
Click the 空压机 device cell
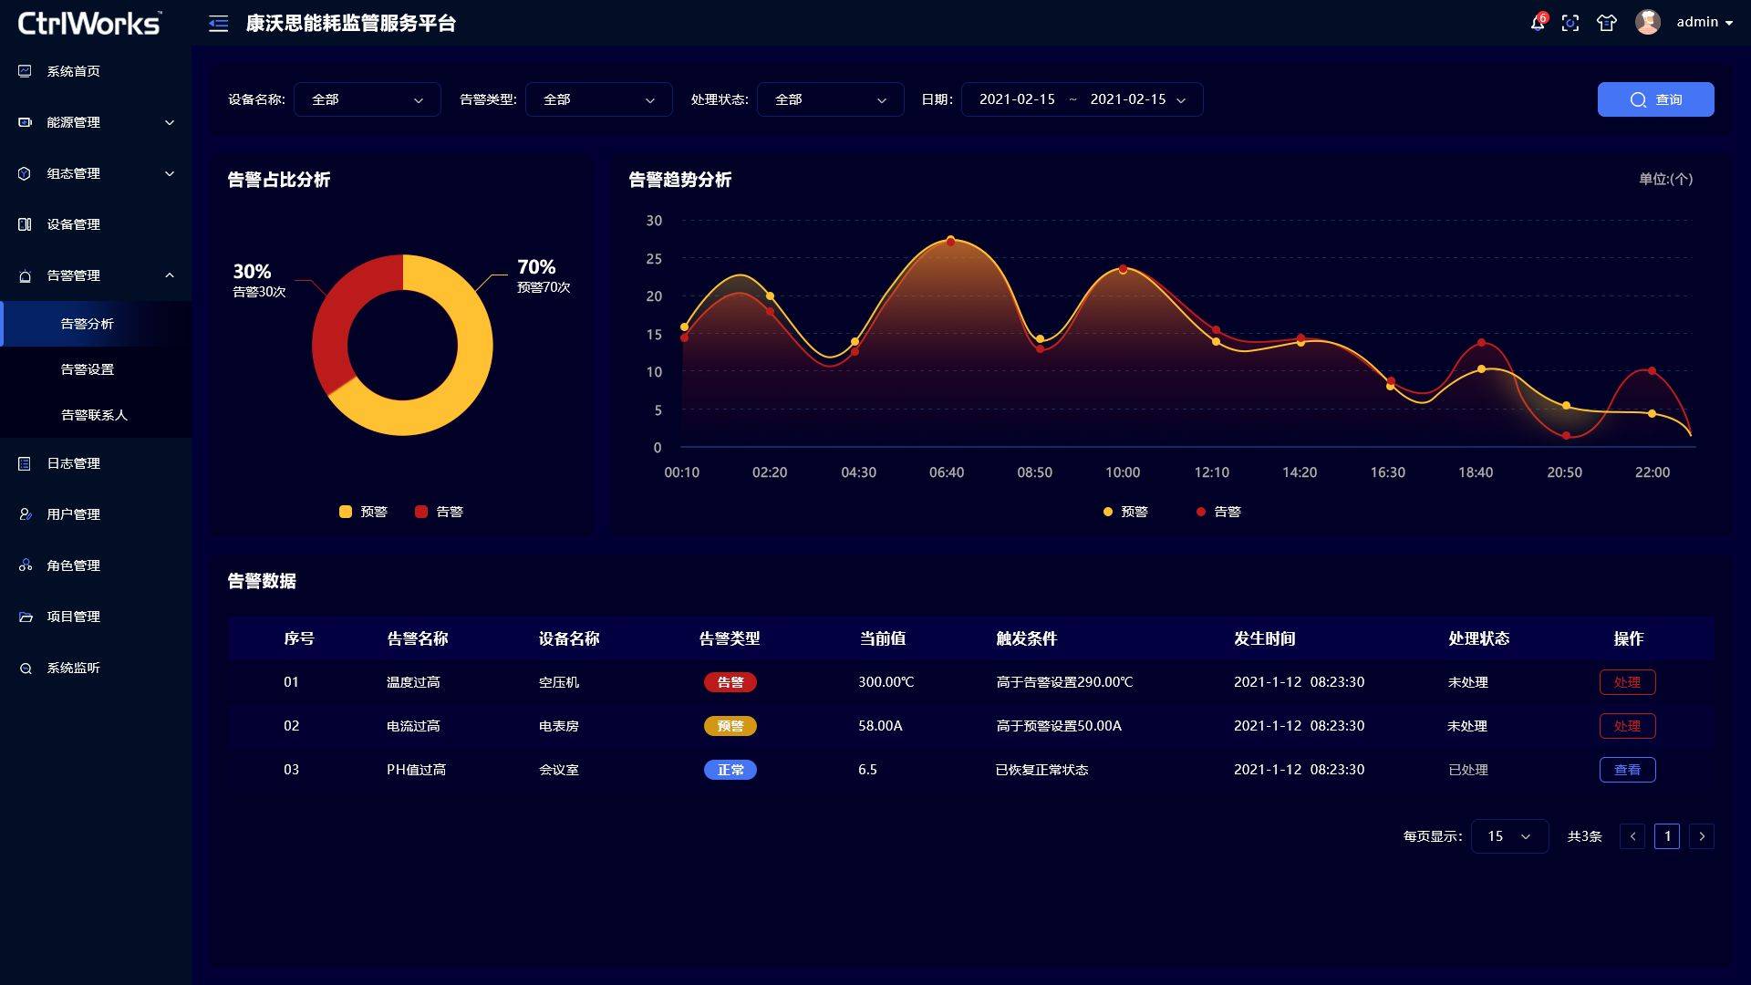coord(558,682)
